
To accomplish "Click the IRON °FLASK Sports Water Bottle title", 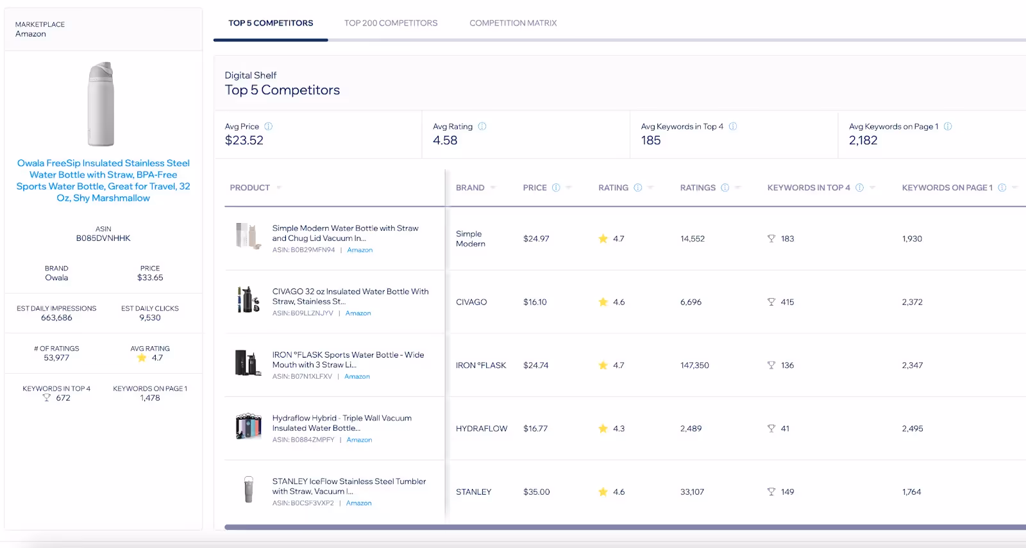I will [x=348, y=360].
